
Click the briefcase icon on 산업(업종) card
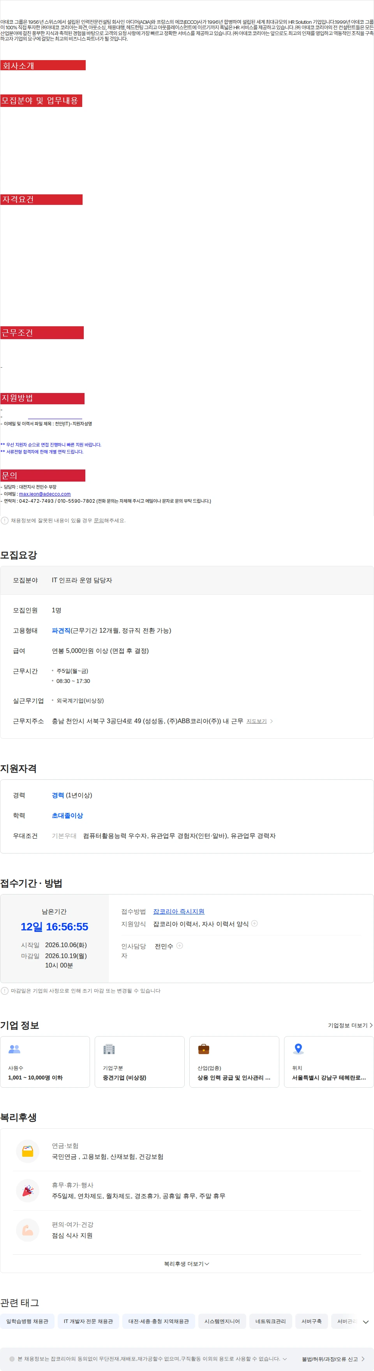(x=203, y=1049)
